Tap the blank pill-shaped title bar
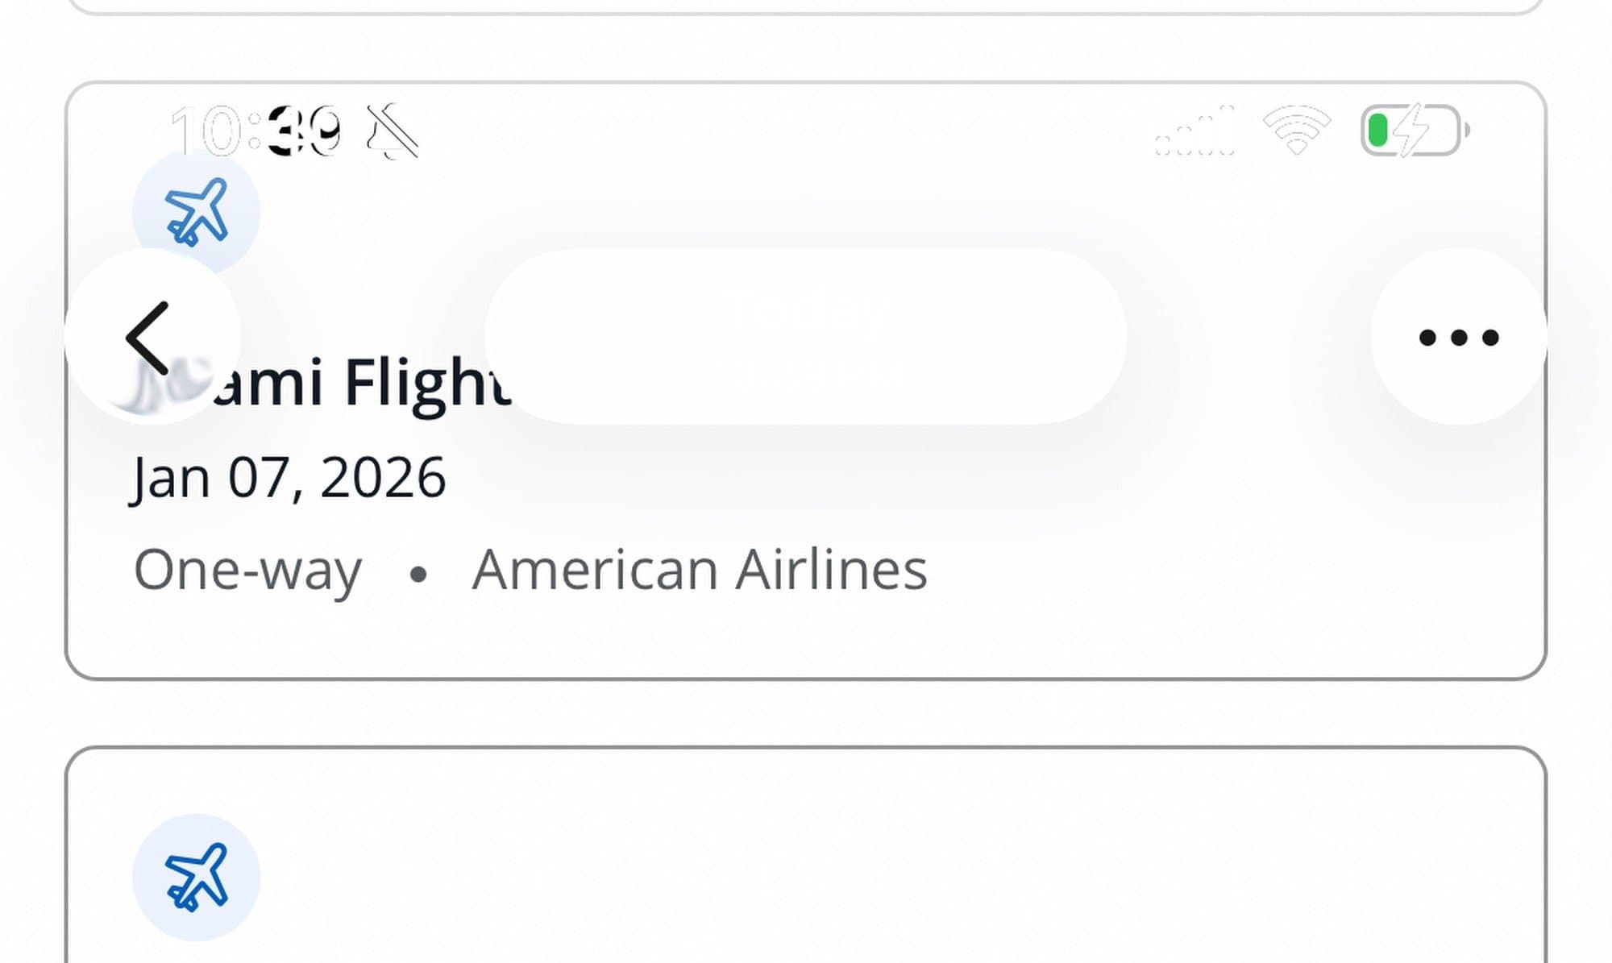1612x963 pixels. point(804,337)
